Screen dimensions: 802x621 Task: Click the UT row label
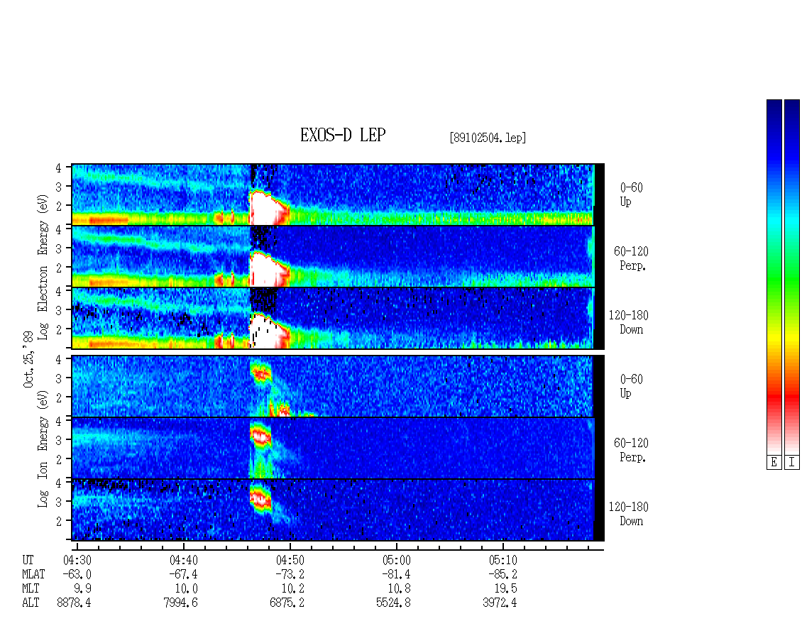click(28, 560)
